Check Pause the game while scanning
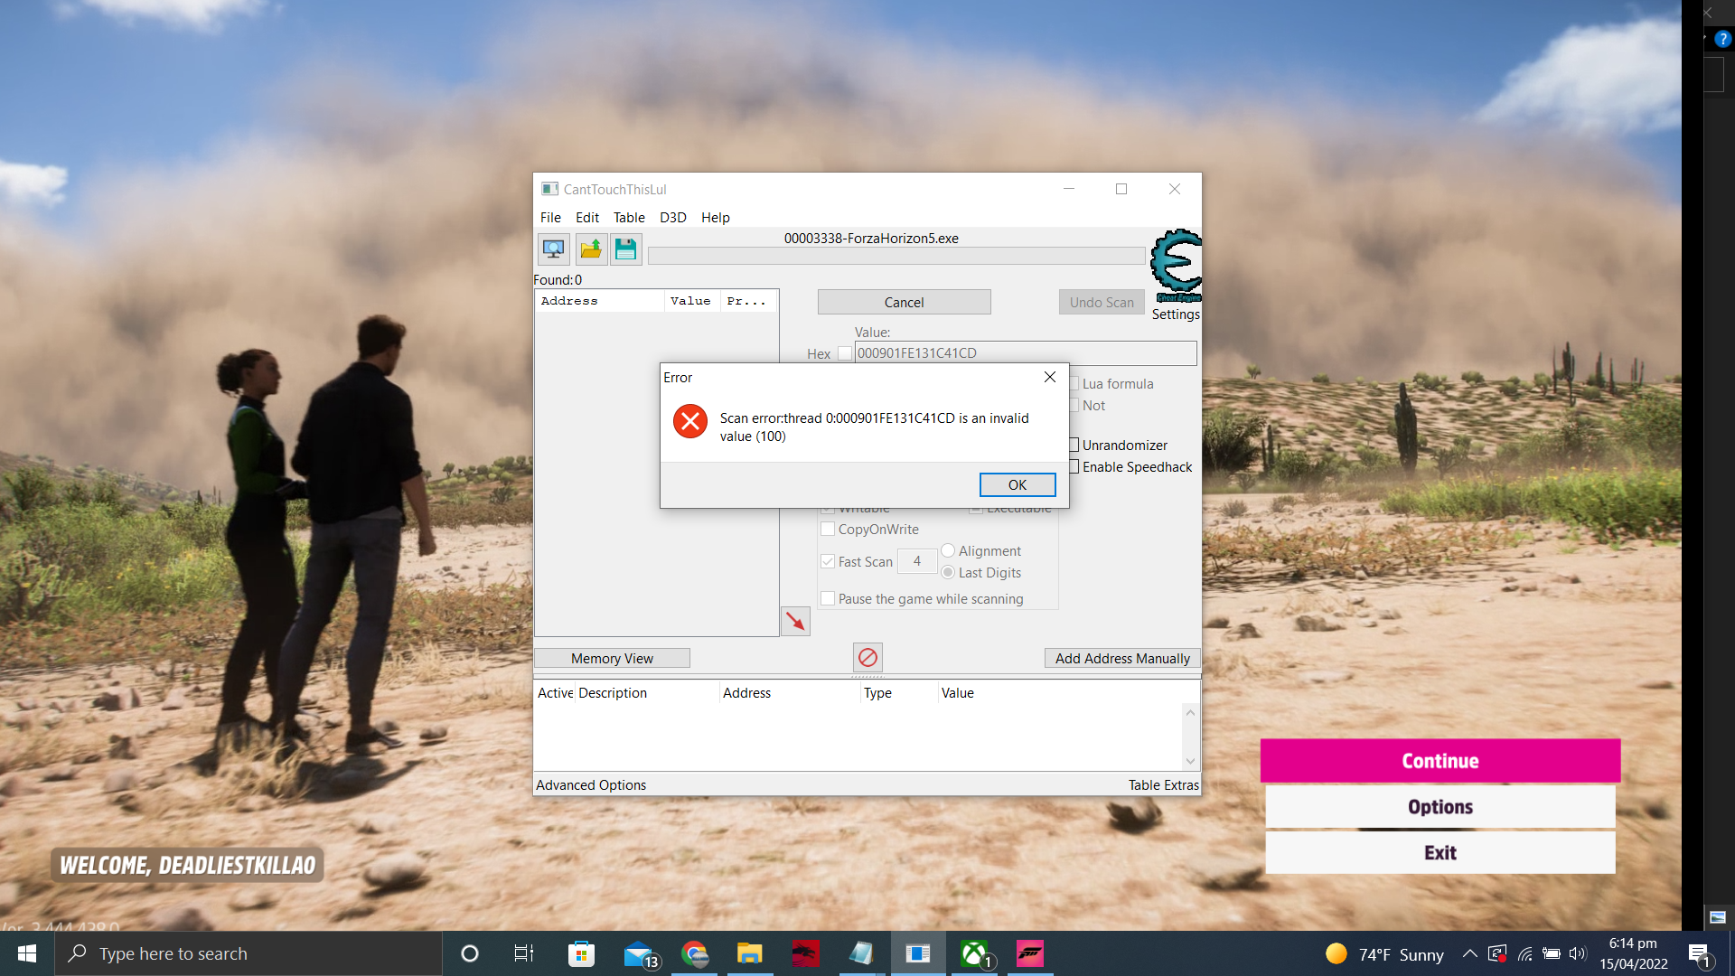The height and width of the screenshot is (976, 1735). click(x=828, y=598)
